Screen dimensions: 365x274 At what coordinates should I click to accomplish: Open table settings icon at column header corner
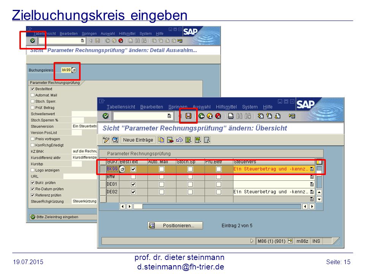pyautogui.click(x=319, y=162)
